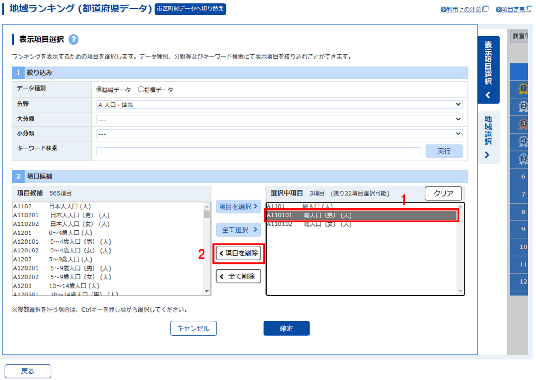This screenshot has width=536, height=380.
Task: Click the 戻る back button
Action: coord(28,371)
